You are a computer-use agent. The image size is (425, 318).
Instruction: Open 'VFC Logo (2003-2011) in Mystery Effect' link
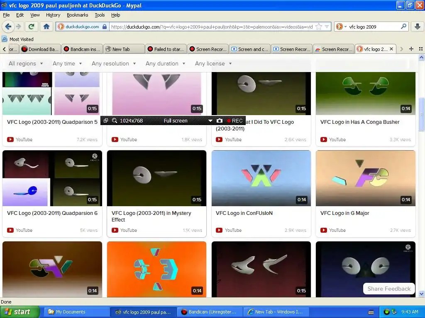[x=151, y=216]
